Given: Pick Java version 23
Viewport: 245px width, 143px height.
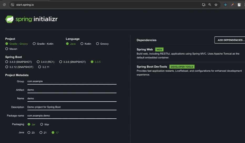Looking at the screenshot, I should (31, 133).
